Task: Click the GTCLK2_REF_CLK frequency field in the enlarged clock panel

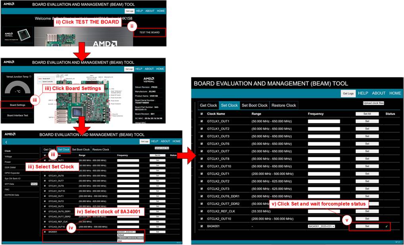Action: coord(324,211)
